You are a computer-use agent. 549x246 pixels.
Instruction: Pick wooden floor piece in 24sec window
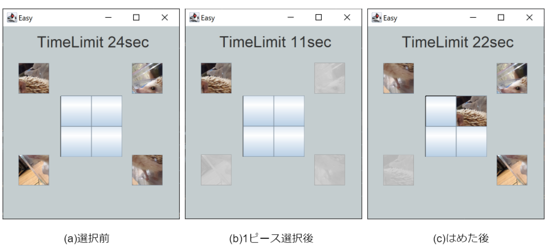pyautogui.click(x=33, y=170)
